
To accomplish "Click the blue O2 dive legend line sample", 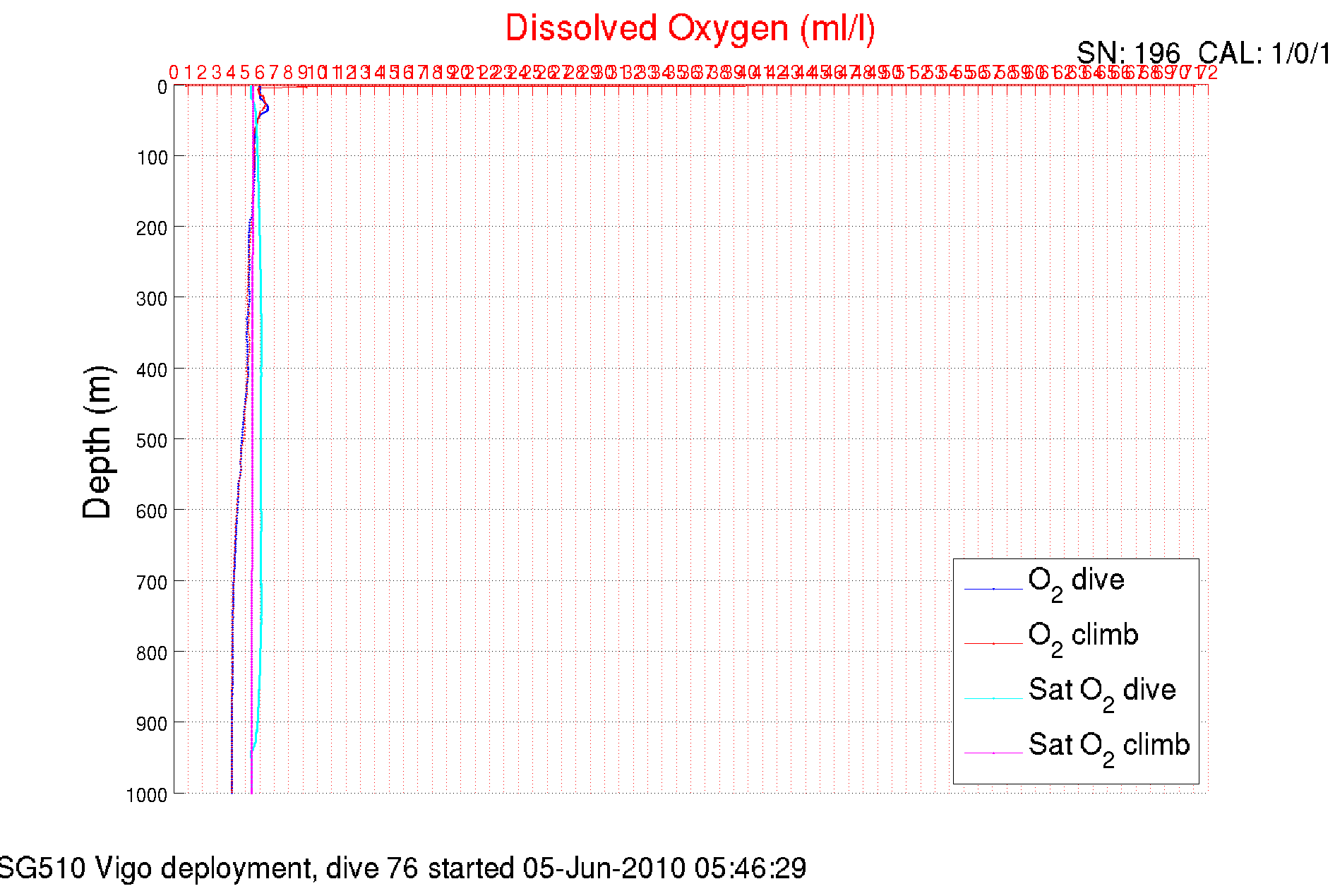I will pos(993,589).
